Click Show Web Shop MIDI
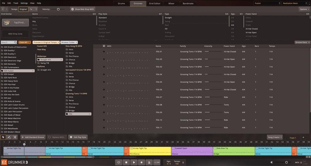311x166 pixels. [83, 9]
